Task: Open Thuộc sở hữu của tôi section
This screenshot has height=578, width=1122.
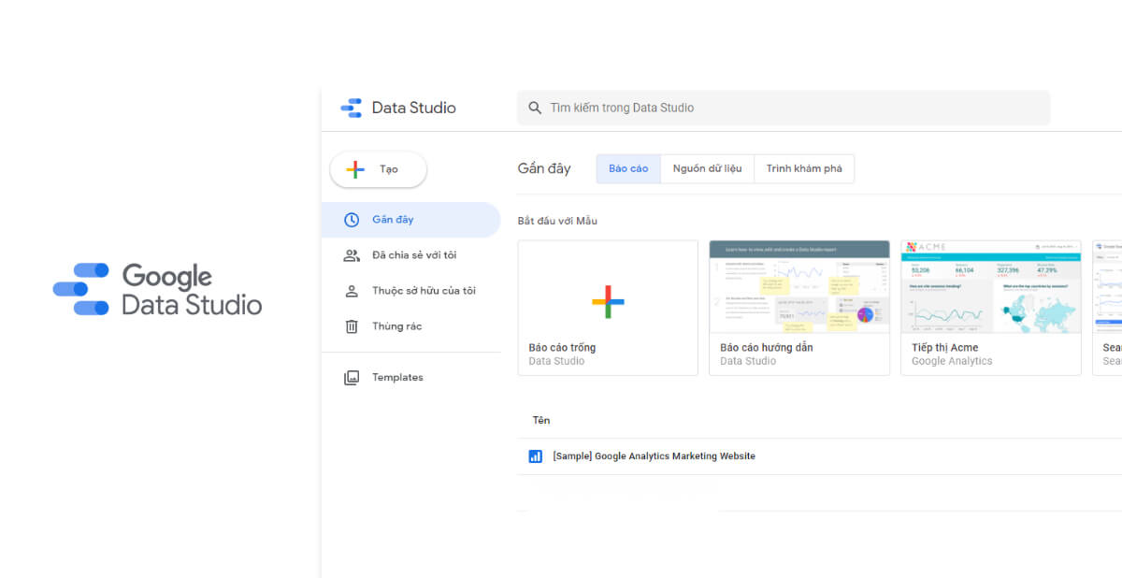Action: 410,291
